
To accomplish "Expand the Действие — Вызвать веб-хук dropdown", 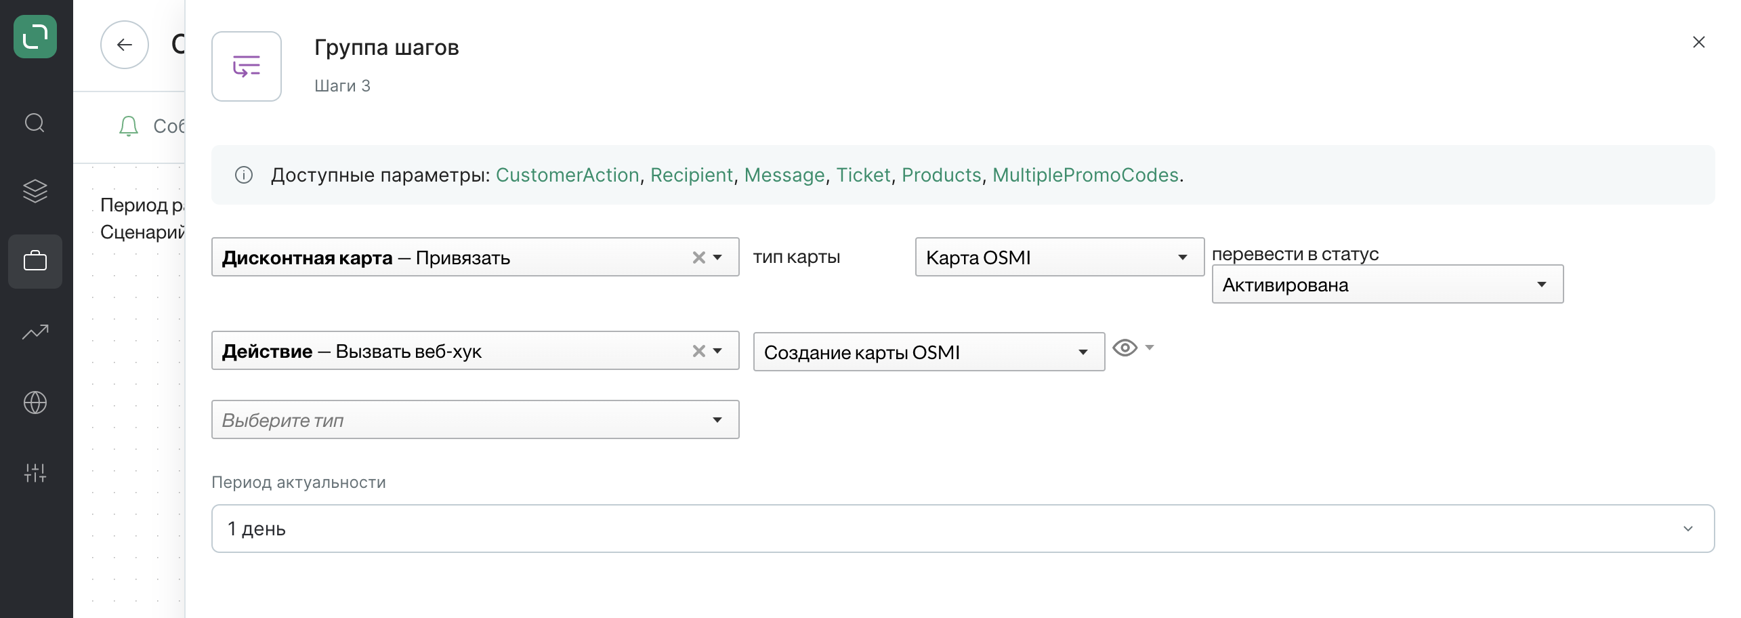I will (x=718, y=351).
